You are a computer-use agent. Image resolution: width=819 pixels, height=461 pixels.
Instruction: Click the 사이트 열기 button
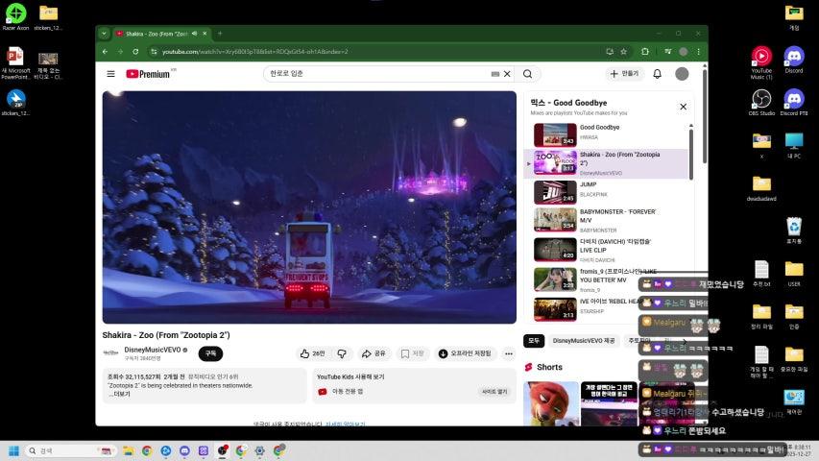coord(494,392)
